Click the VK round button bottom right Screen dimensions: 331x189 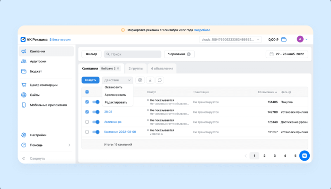click(305, 155)
